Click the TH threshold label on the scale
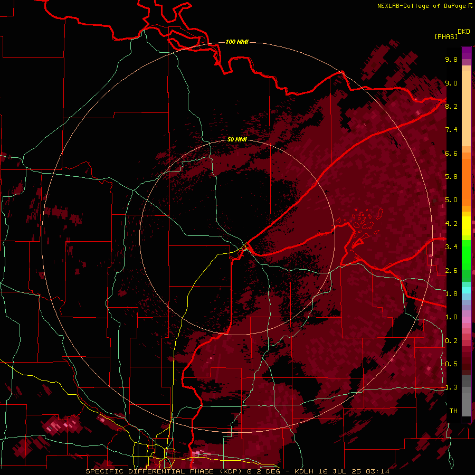 pos(453,411)
